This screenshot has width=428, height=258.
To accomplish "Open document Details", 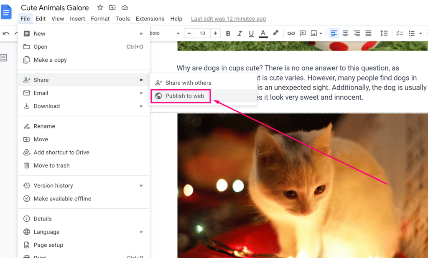I will (x=84, y=219).
